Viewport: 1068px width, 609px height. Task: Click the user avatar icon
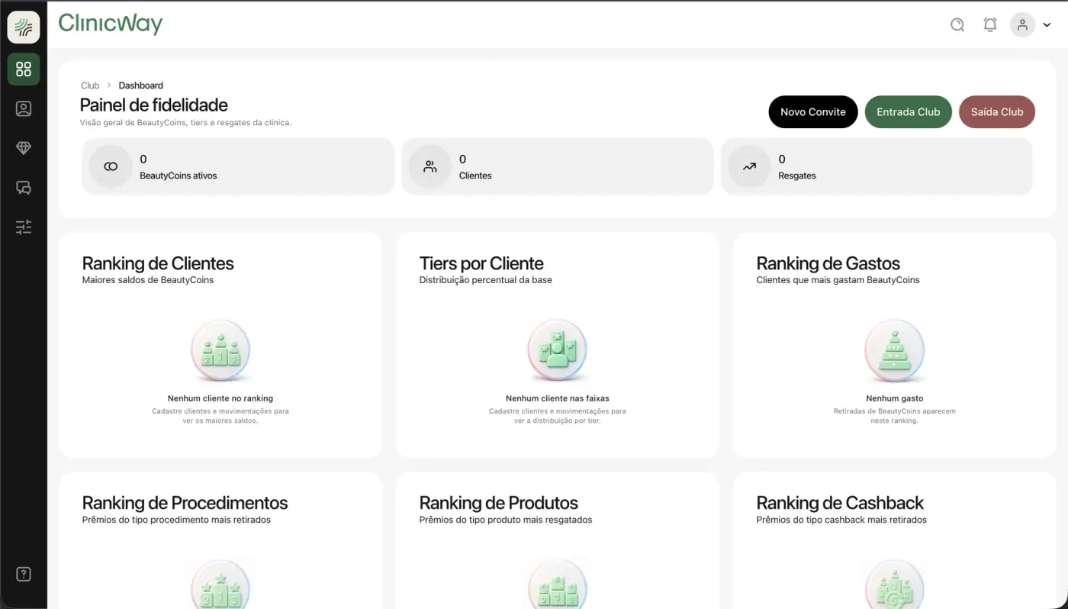pos(1022,24)
